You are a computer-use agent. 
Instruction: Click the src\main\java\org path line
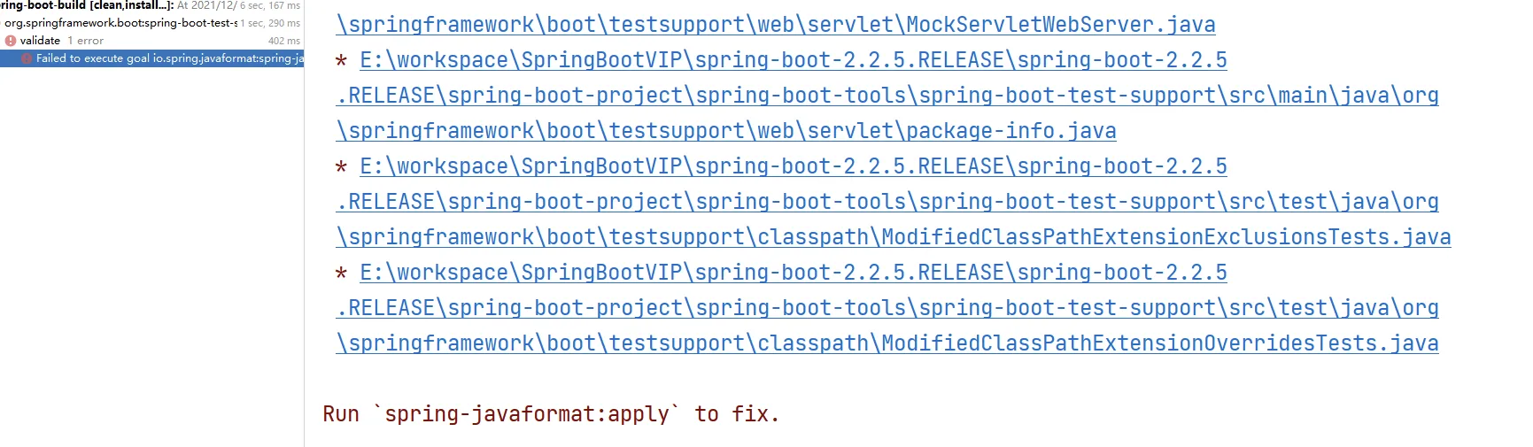point(887,96)
